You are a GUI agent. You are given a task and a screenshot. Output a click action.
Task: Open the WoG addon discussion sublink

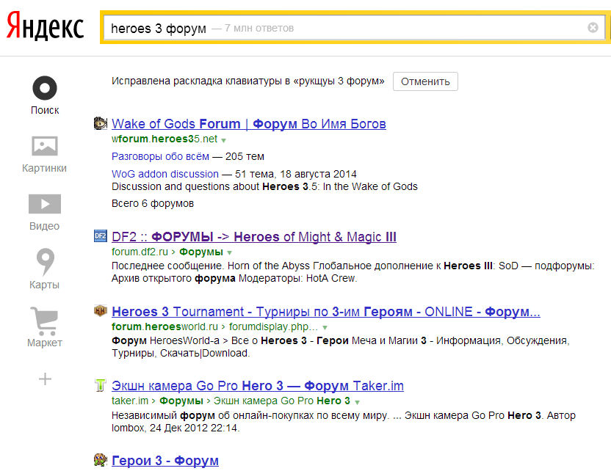(164, 174)
